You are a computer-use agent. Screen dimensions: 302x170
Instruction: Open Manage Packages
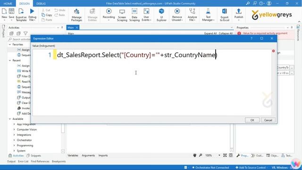point(76,15)
